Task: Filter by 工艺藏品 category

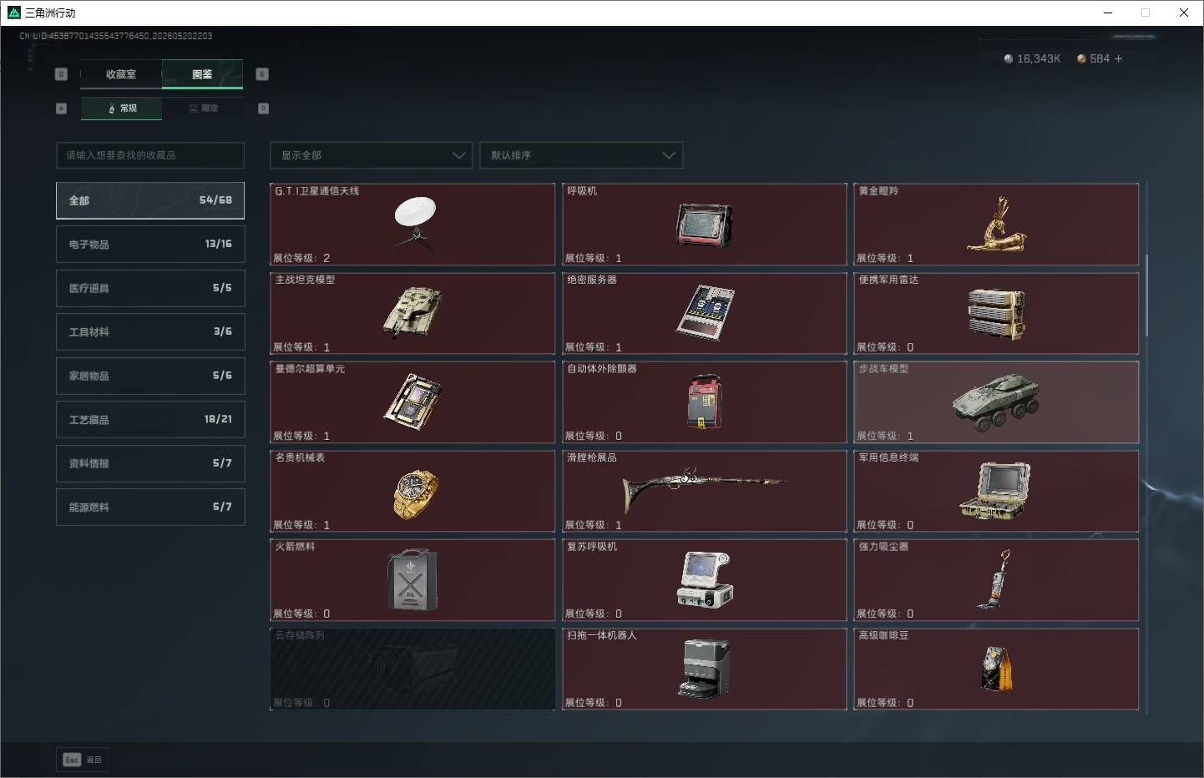Action: pyautogui.click(x=150, y=419)
